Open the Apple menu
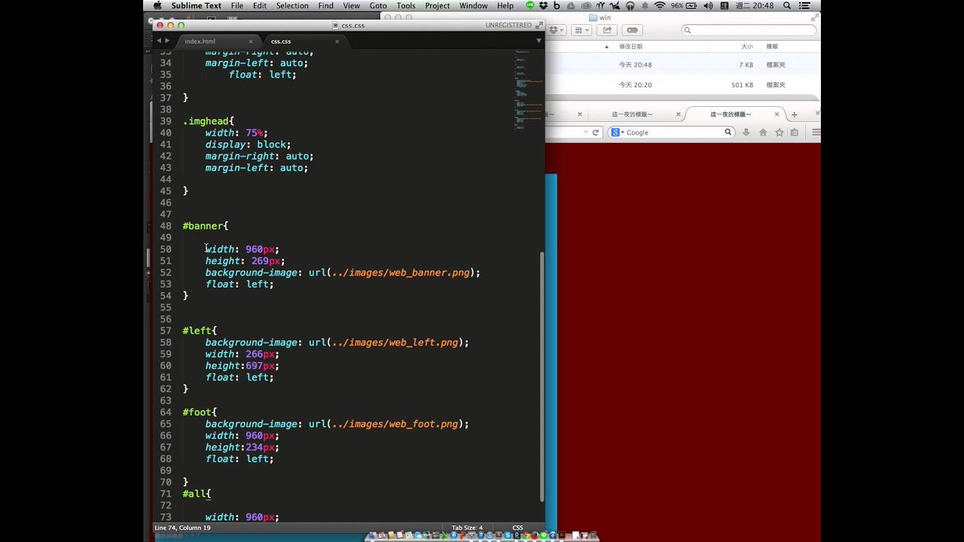Viewport: 964px width, 542px height. [x=157, y=5]
